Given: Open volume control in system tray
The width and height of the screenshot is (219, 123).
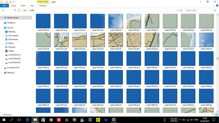Looking at the screenshot, I should pyautogui.click(x=192, y=120).
